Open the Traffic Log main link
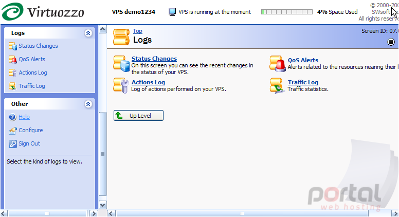This screenshot has width=399, height=217. point(303,82)
